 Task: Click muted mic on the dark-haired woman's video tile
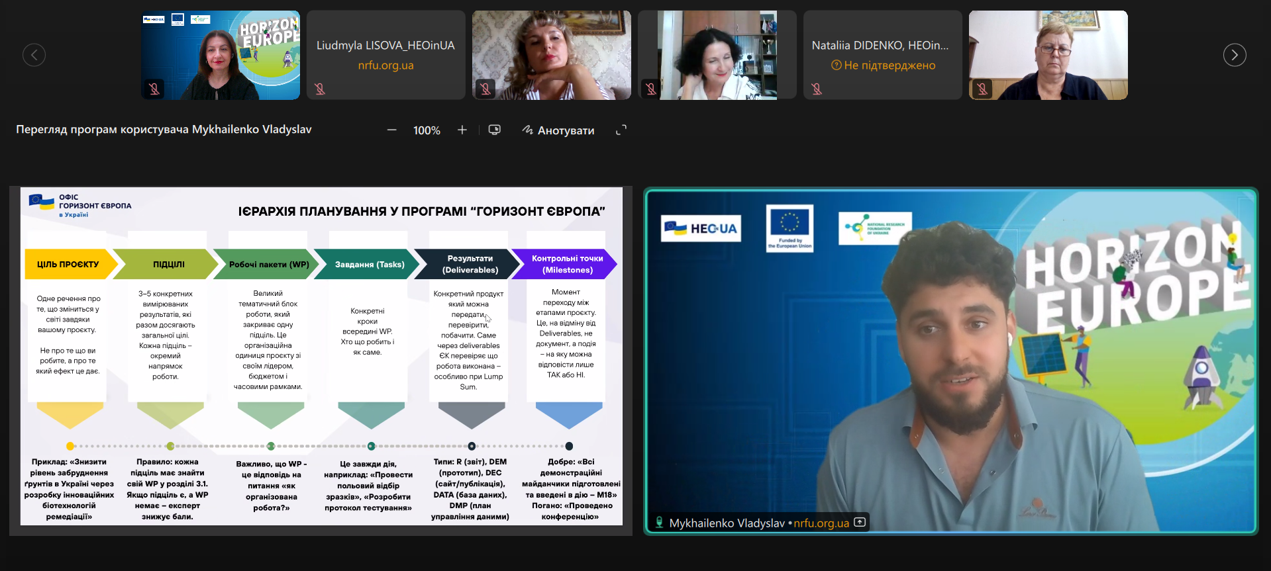651,89
